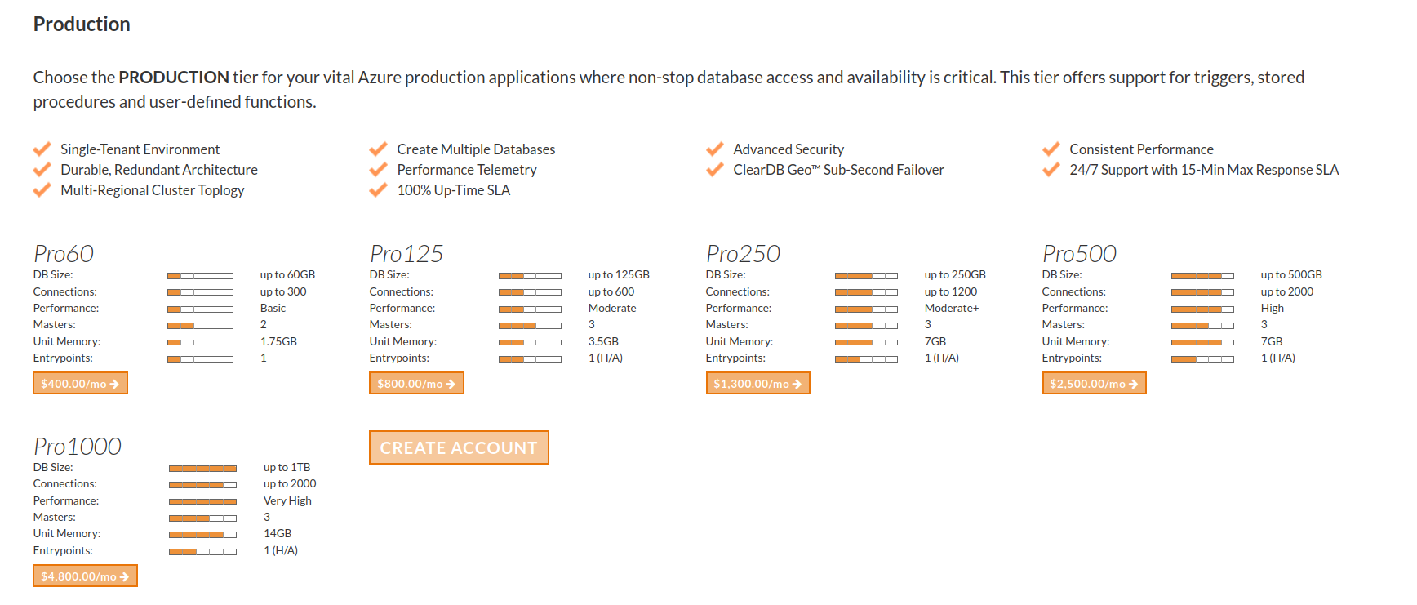Click checkmark beside 24/7 Support with 15-Min SLA
This screenshot has height=605, width=1417.
(1051, 170)
